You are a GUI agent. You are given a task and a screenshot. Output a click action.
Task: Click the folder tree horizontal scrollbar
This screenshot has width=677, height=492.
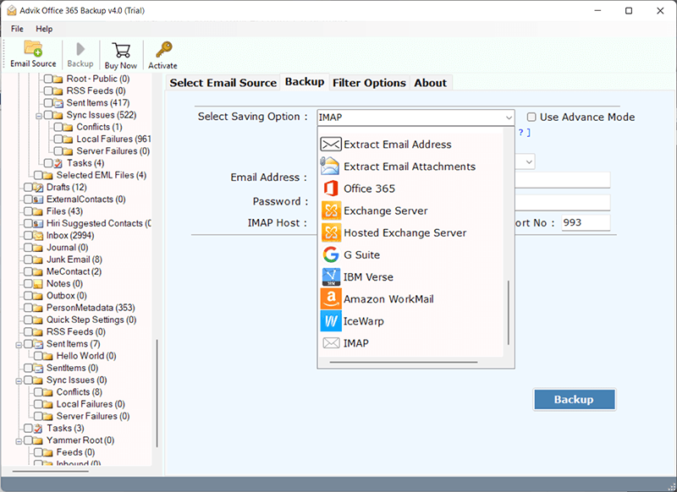point(51,472)
